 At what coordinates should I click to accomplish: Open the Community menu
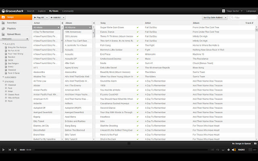68,11
